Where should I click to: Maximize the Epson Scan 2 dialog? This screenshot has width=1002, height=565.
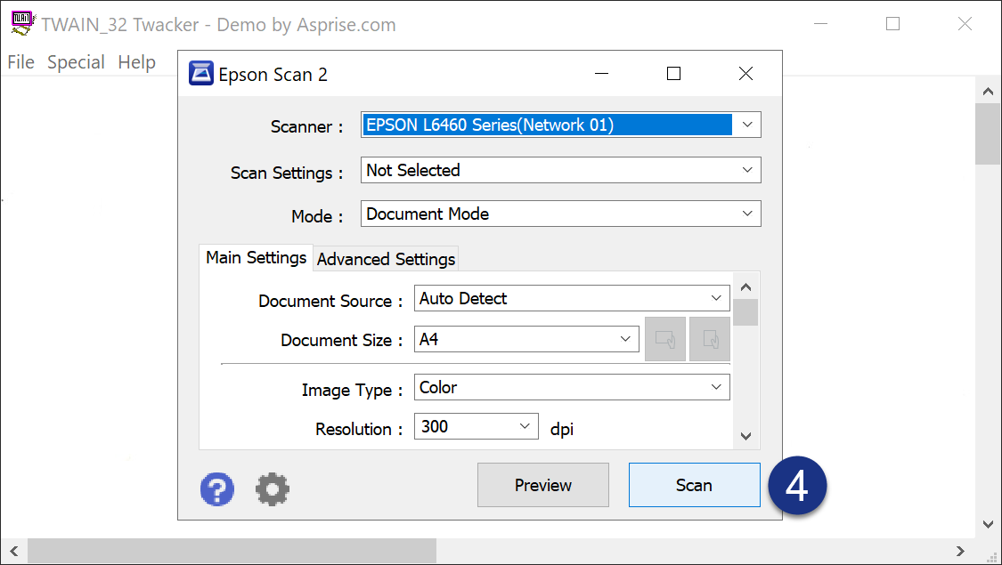pos(673,74)
